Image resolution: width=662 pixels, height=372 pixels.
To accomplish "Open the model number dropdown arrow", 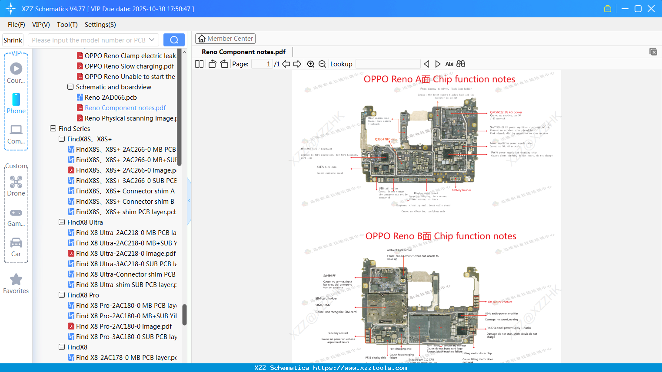I will tap(152, 40).
